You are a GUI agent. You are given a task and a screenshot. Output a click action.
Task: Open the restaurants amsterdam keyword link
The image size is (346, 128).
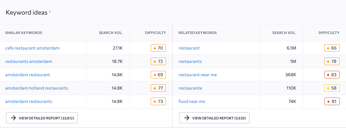(x=28, y=62)
